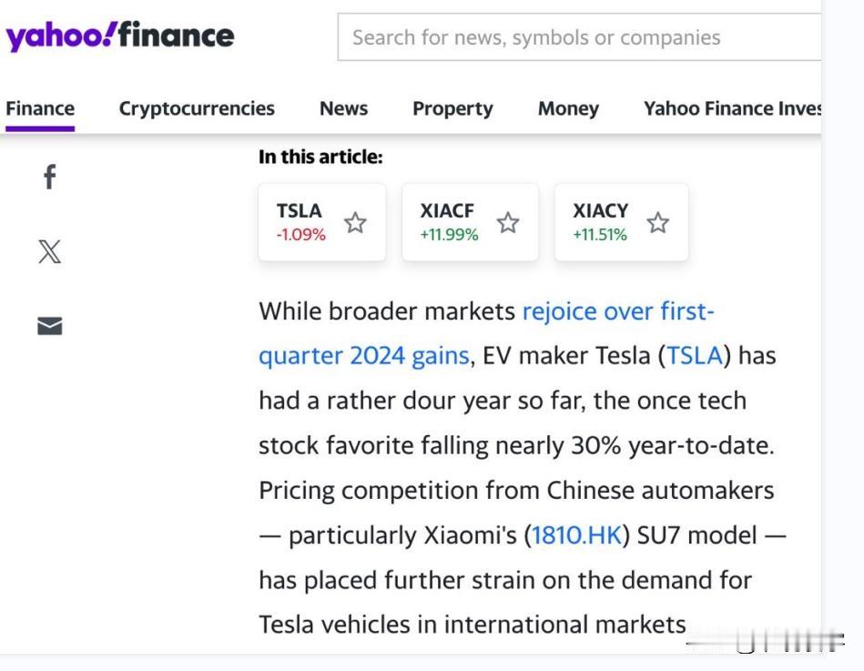The width and height of the screenshot is (864, 671).
Task: Go to the News tab
Action: (343, 109)
